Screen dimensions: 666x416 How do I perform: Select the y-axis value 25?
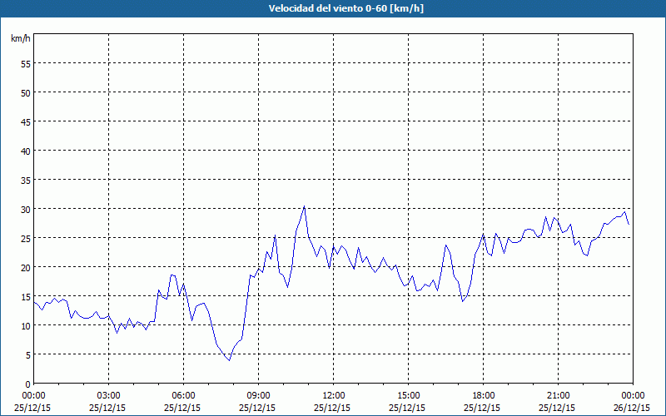click(26, 238)
